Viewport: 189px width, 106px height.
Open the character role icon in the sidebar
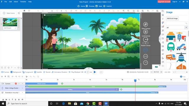coord(163,23)
